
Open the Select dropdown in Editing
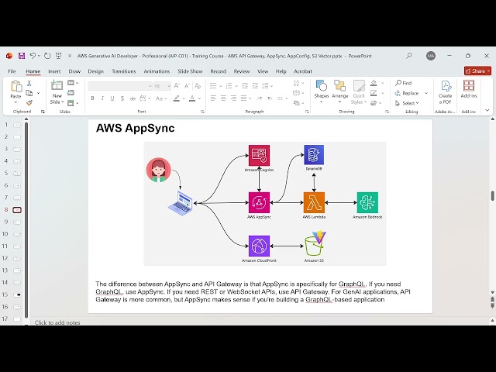click(x=407, y=103)
